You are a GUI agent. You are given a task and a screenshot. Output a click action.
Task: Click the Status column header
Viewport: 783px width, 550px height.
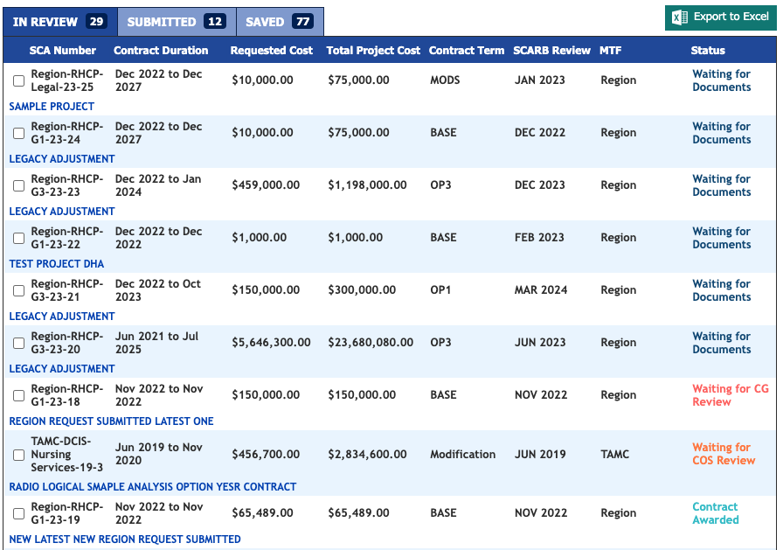(x=708, y=51)
